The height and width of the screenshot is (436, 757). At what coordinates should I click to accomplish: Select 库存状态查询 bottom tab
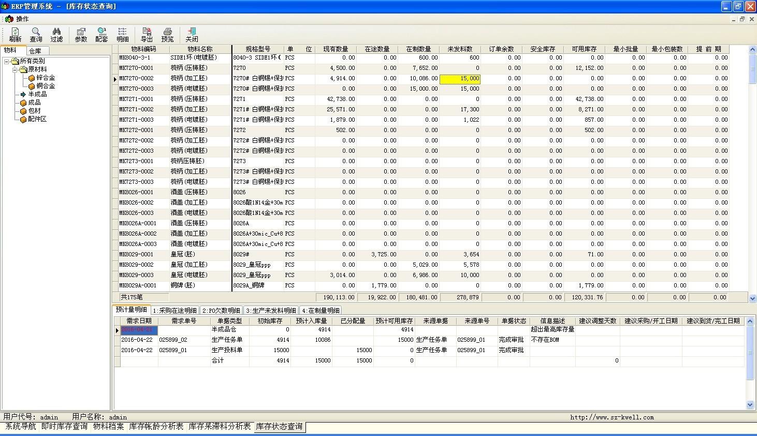tap(280, 427)
